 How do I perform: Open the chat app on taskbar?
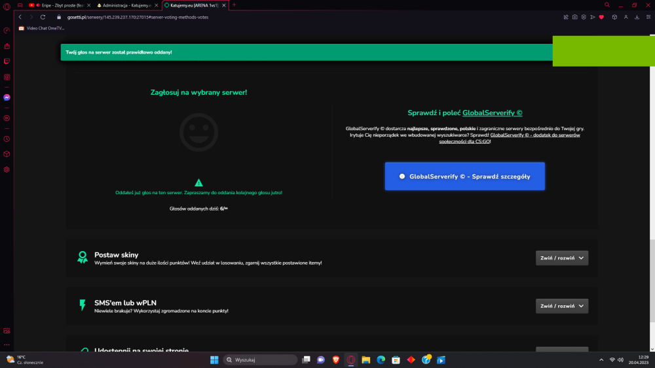321,360
